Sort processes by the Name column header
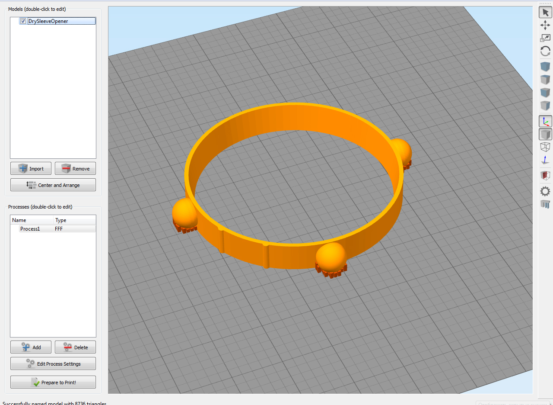553x405 pixels. tap(32, 220)
